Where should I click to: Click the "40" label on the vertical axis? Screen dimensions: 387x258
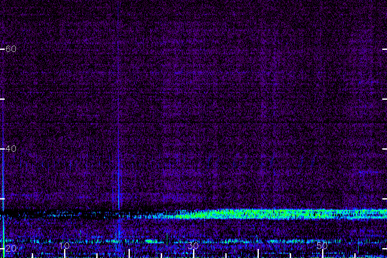point(11,149)
